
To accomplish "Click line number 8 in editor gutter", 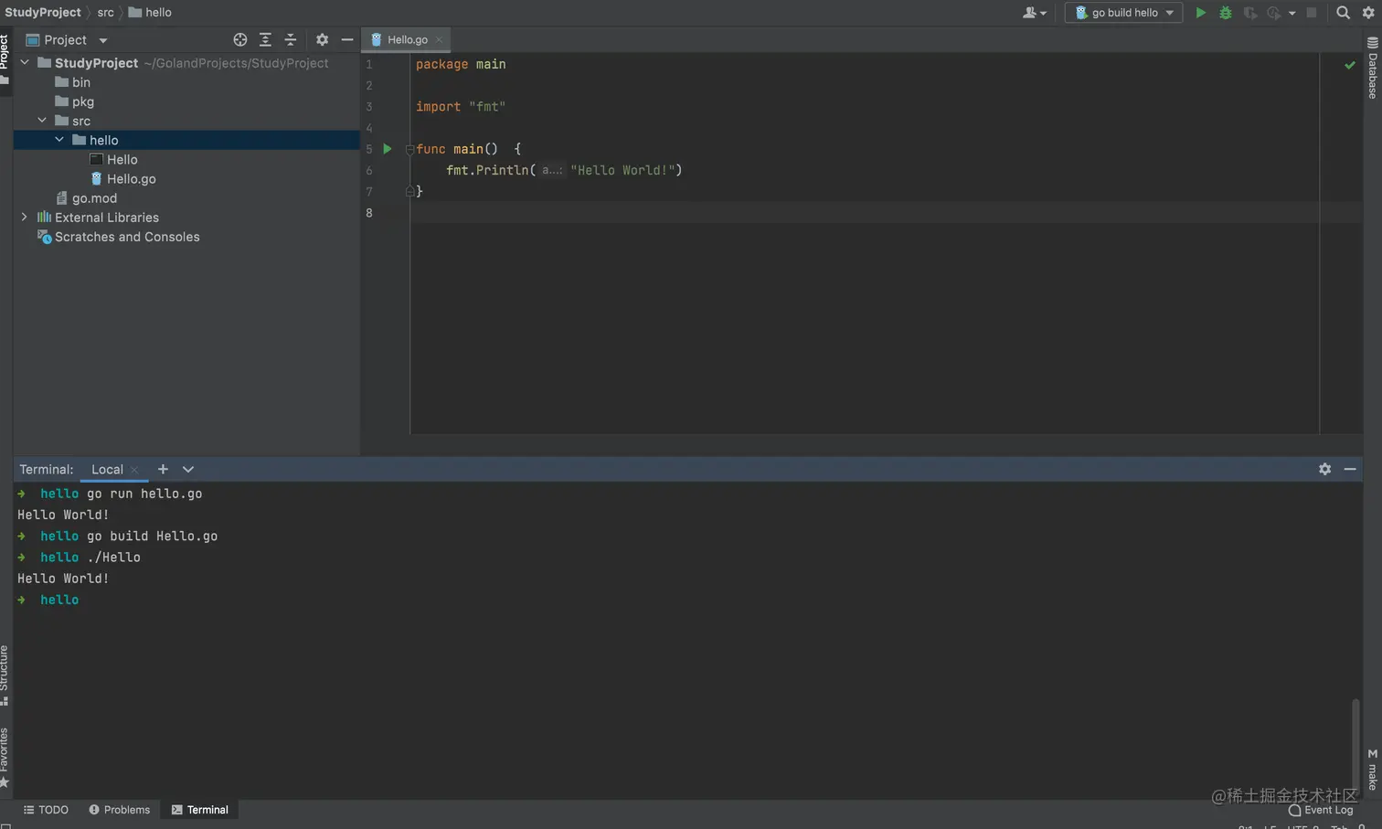I will [x=369, y=213].
